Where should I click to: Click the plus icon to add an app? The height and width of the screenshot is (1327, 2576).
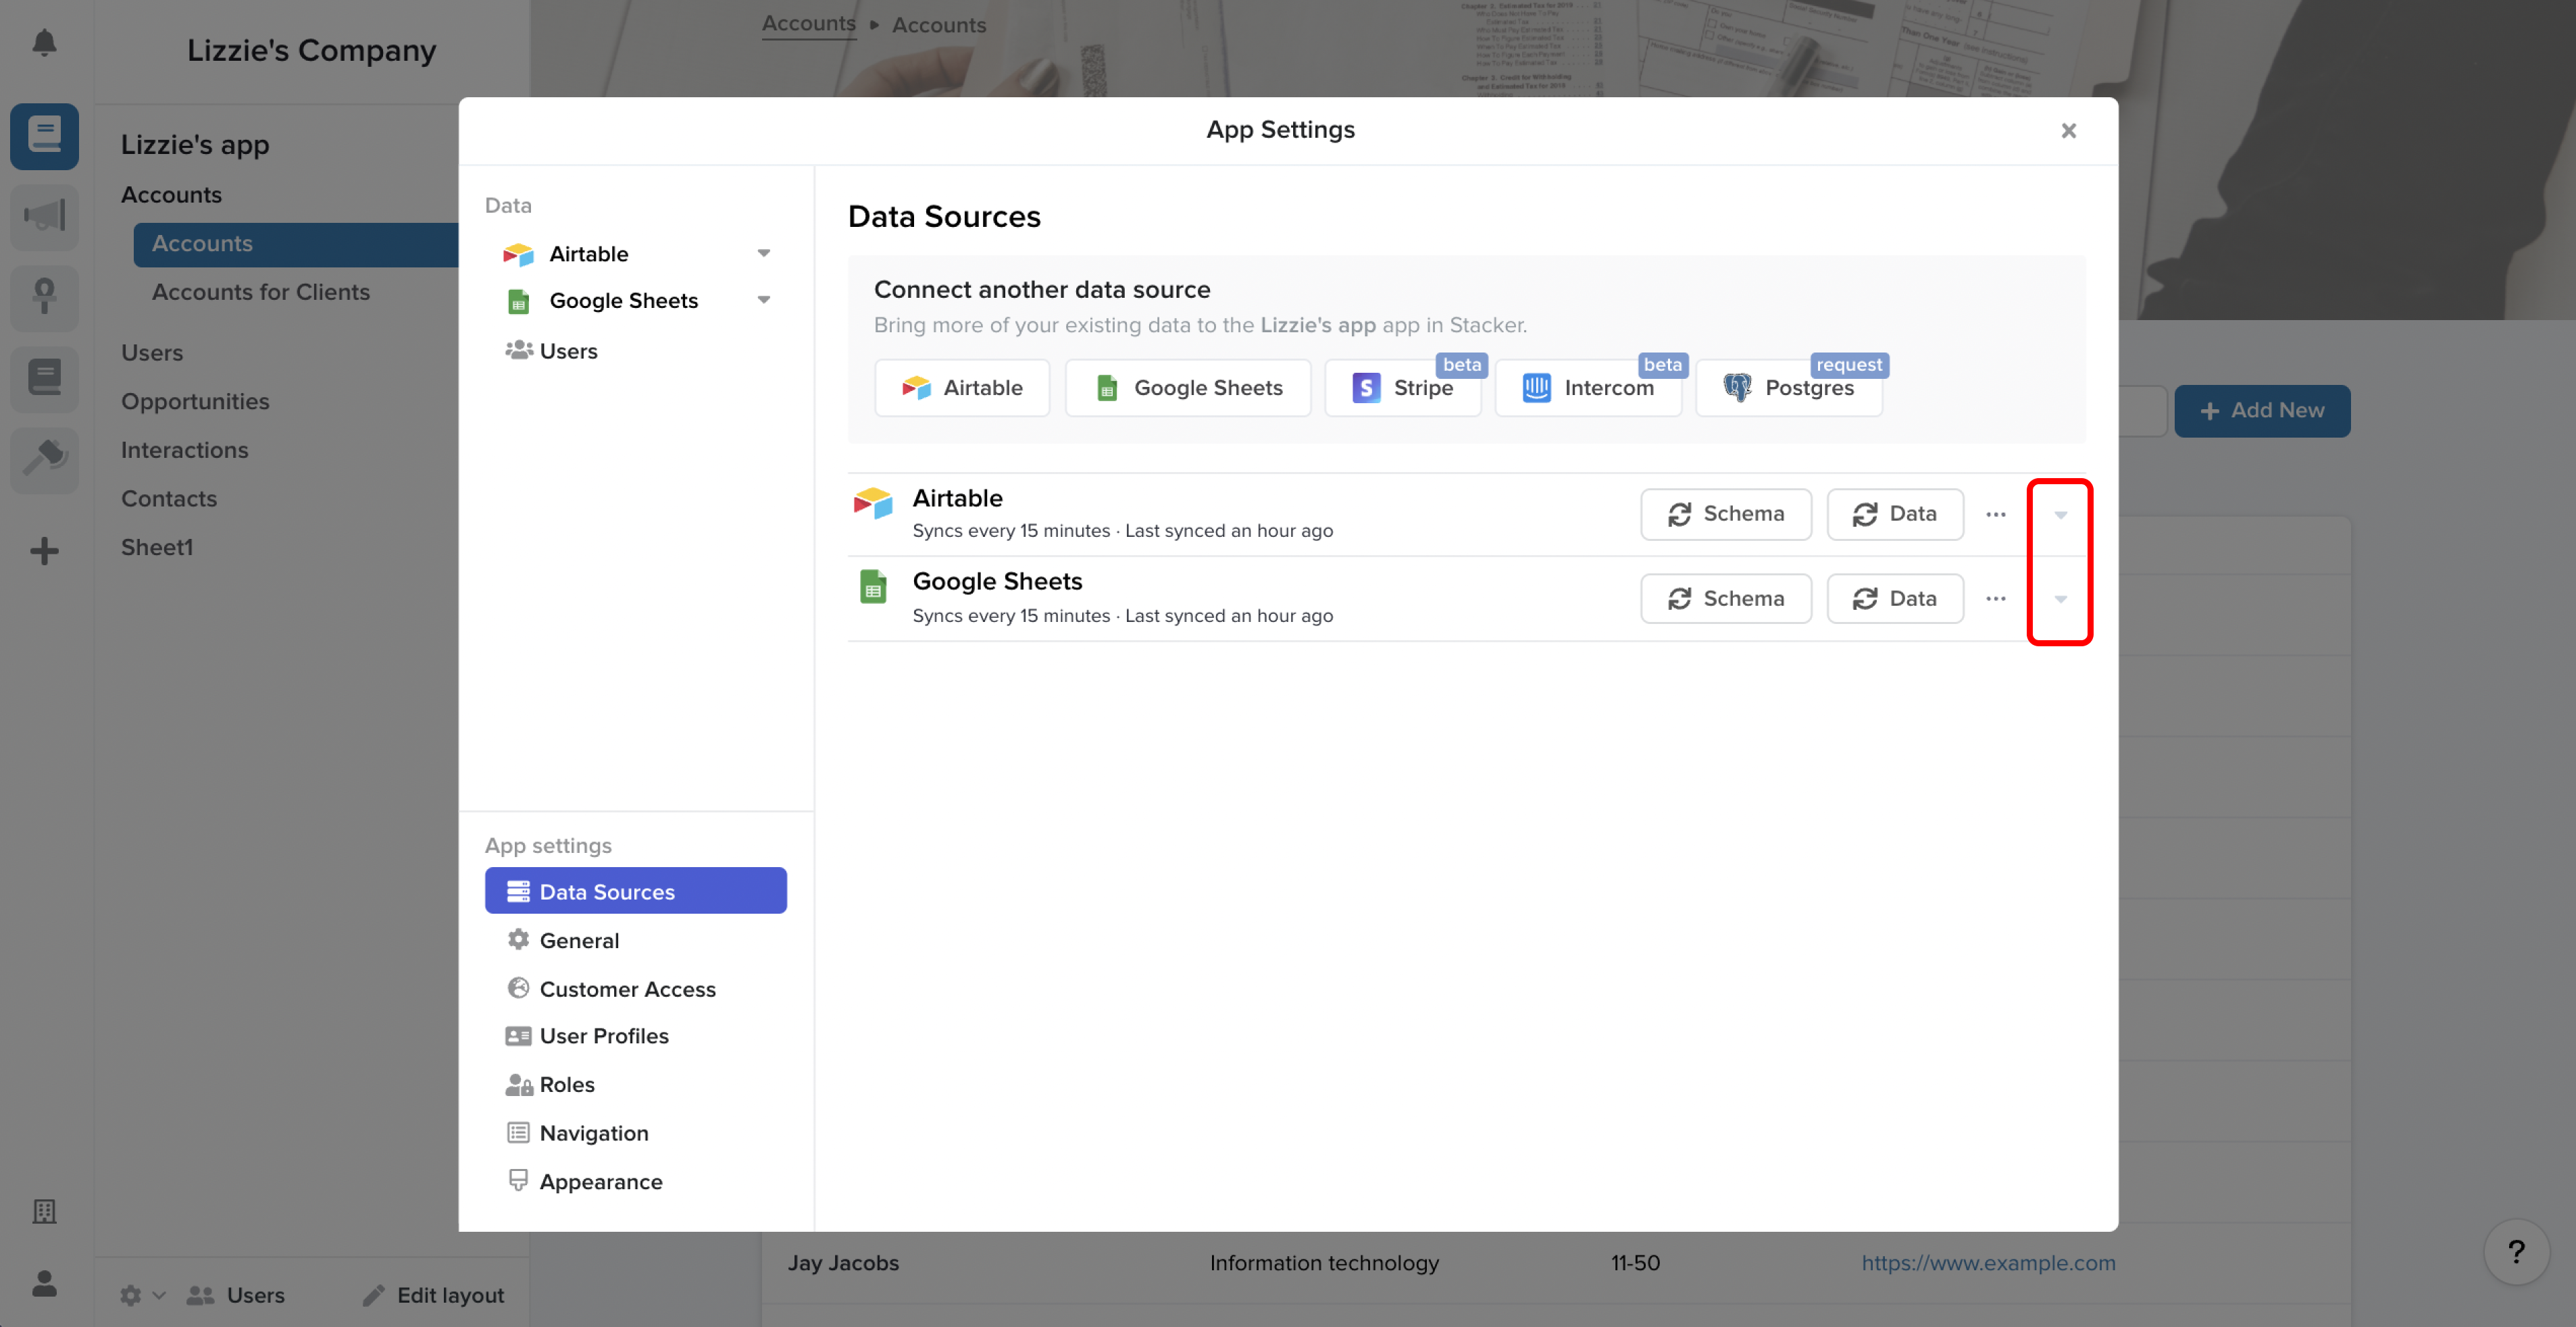tap(44, 550)
